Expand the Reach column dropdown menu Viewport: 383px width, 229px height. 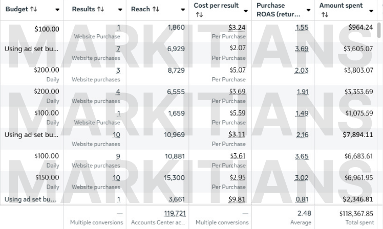coord(183,10)
